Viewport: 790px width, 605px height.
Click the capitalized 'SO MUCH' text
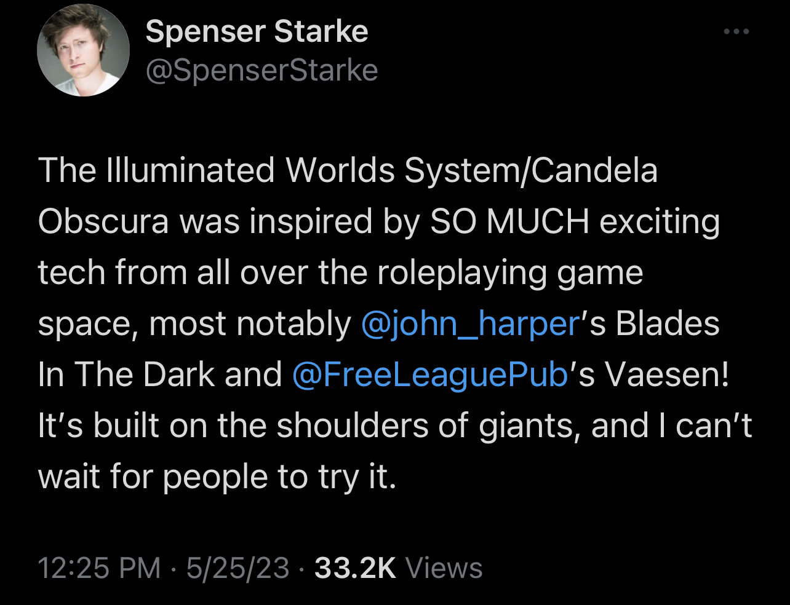pyautogui.click(x=510, y=221)
